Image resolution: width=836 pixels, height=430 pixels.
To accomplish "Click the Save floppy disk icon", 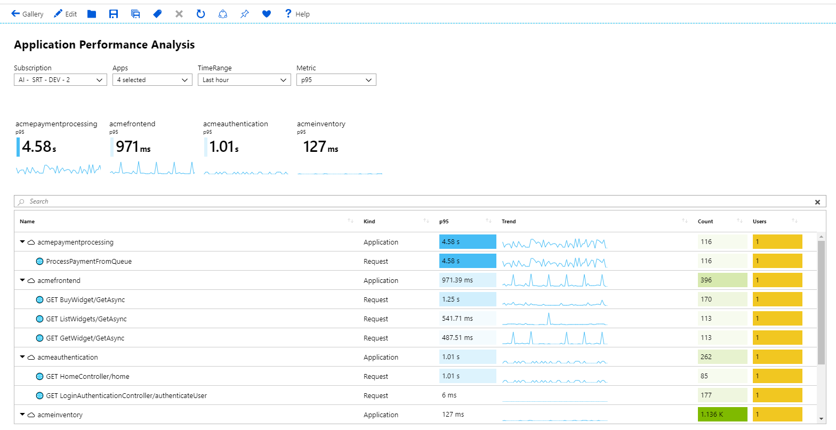I will click(114, 14).
